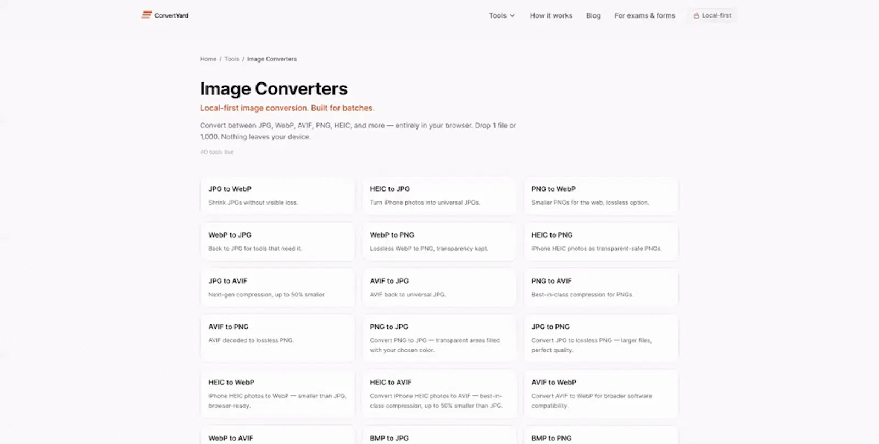Click 'Back to JPG for tools that need it.' text
The height and width of the screenshot is (444, 879).
255,249
